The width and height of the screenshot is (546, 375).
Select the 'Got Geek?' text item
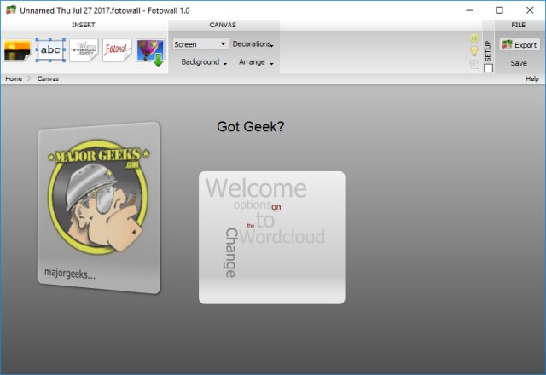[250, 127]
